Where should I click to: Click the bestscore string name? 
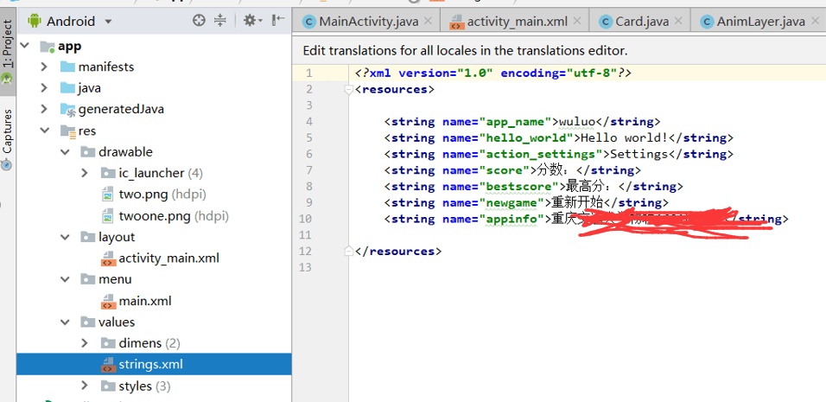pos(519,187)
